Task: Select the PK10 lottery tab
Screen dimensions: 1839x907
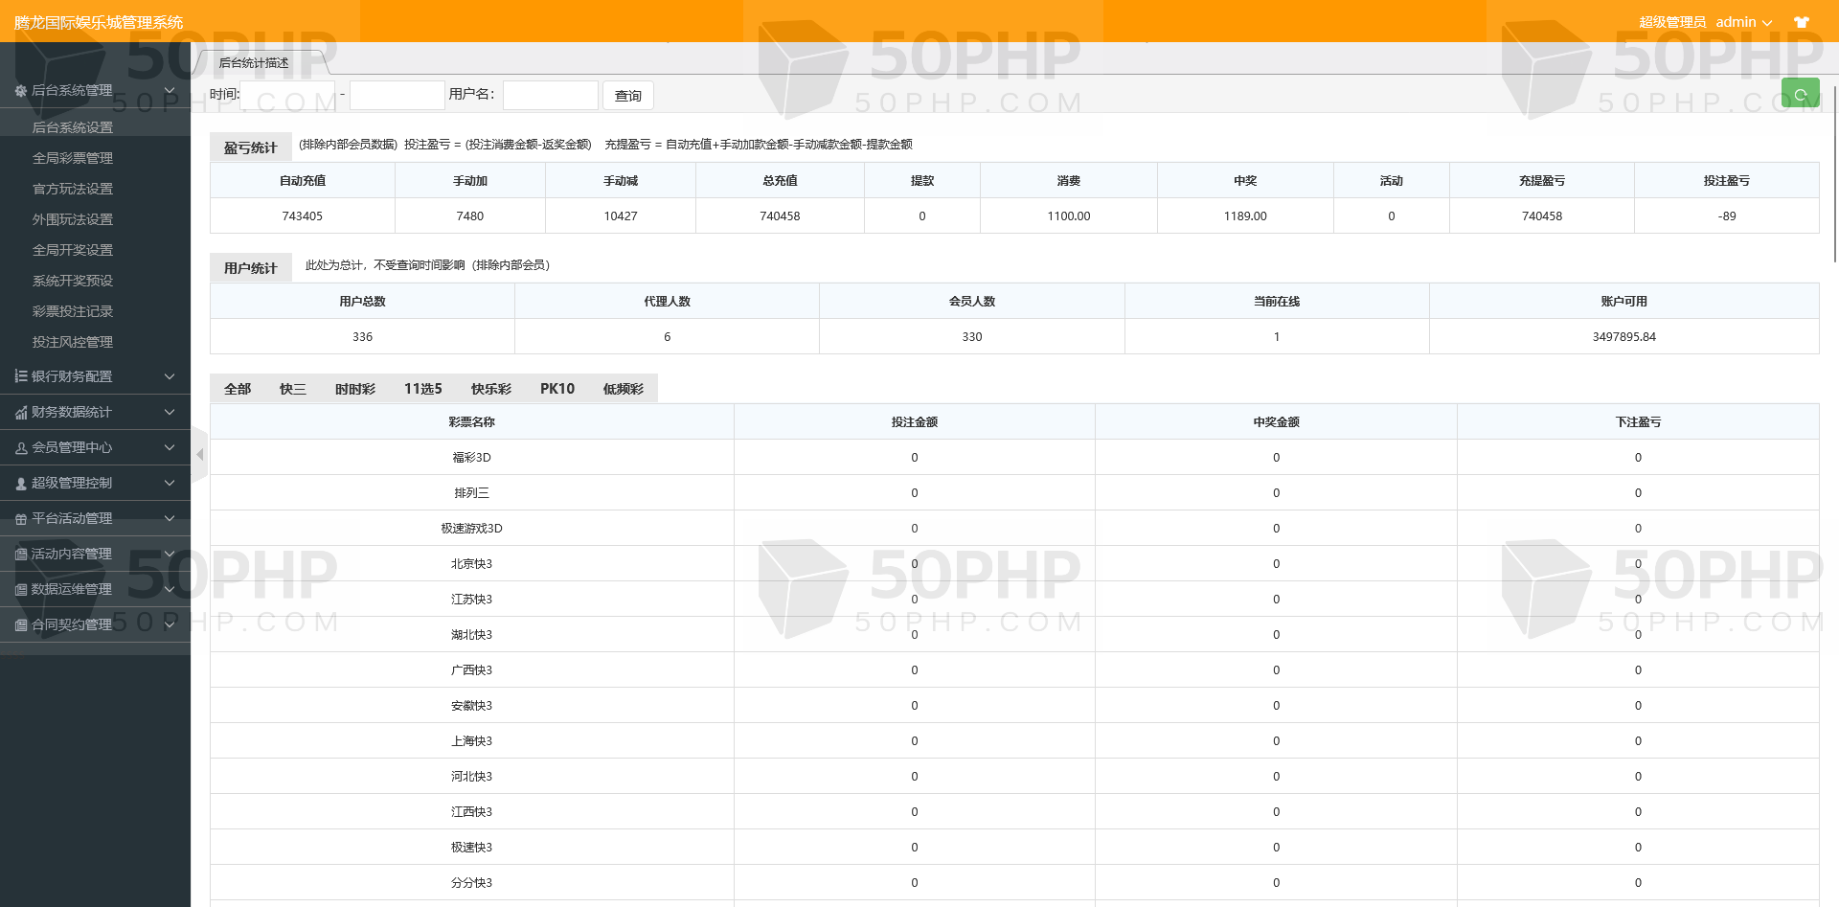Action: click(556, 389)
